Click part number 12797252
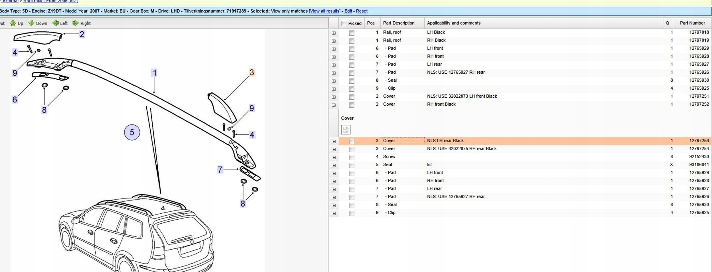The width and height of the screenshot is (712, 272). click(x=699, y=104)
